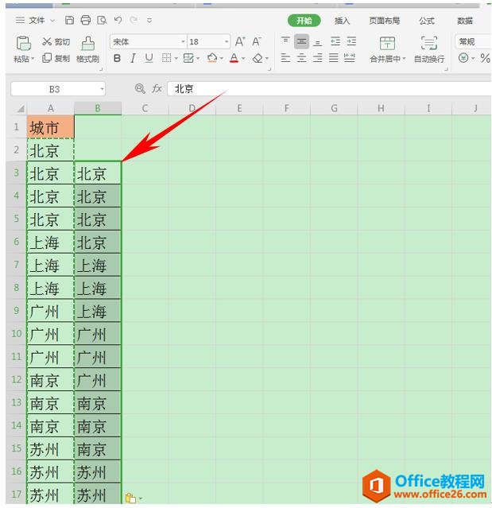Select cell A1 containing 城市
This screenshot has height=508, width=492.
pyautogui.click(x=51, y=126)
